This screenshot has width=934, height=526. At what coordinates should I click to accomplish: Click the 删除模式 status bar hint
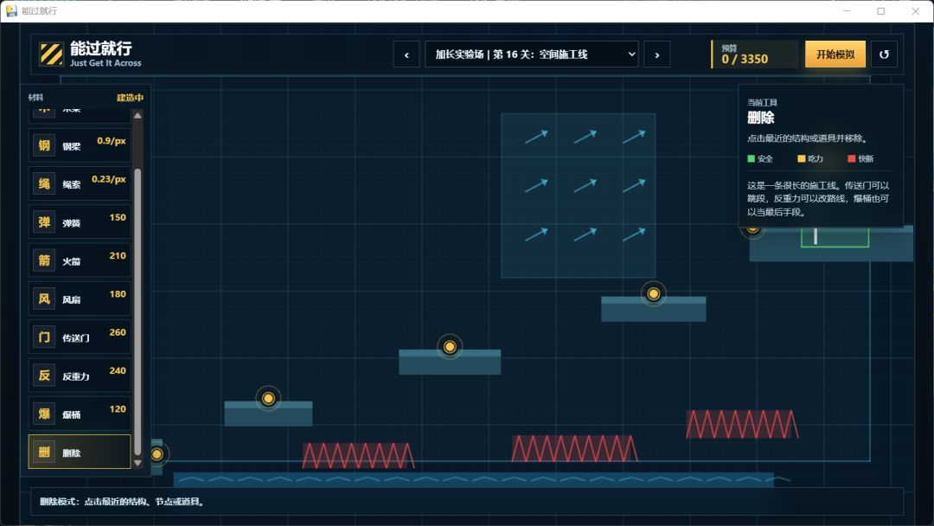[x=124, y=502]
